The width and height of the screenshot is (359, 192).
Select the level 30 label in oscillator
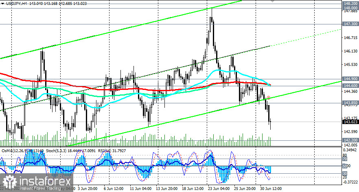coord(345,174)
